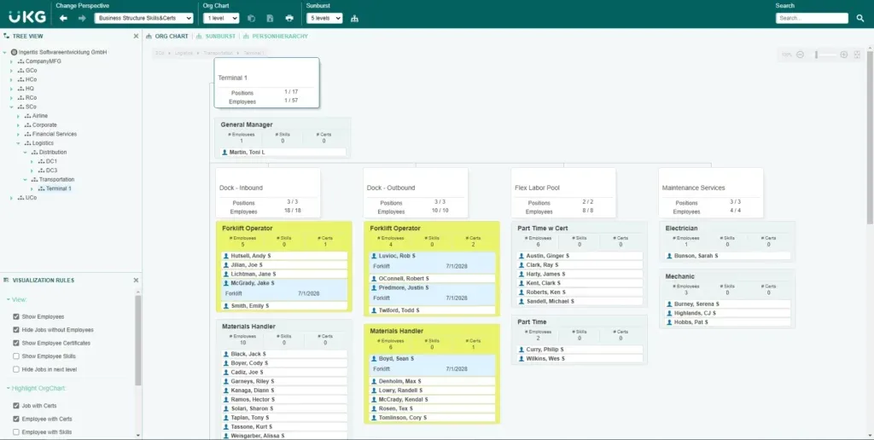Expand the UCo tree node
The width and height of the screenshot is (874, 440).
[12, 198]
